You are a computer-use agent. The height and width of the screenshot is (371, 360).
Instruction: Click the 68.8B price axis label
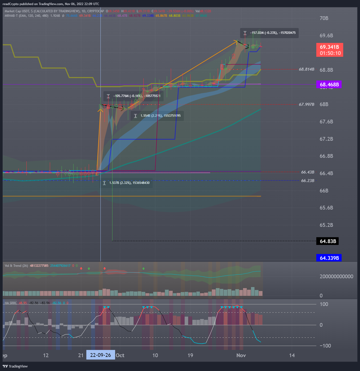[x=326, y=70]
